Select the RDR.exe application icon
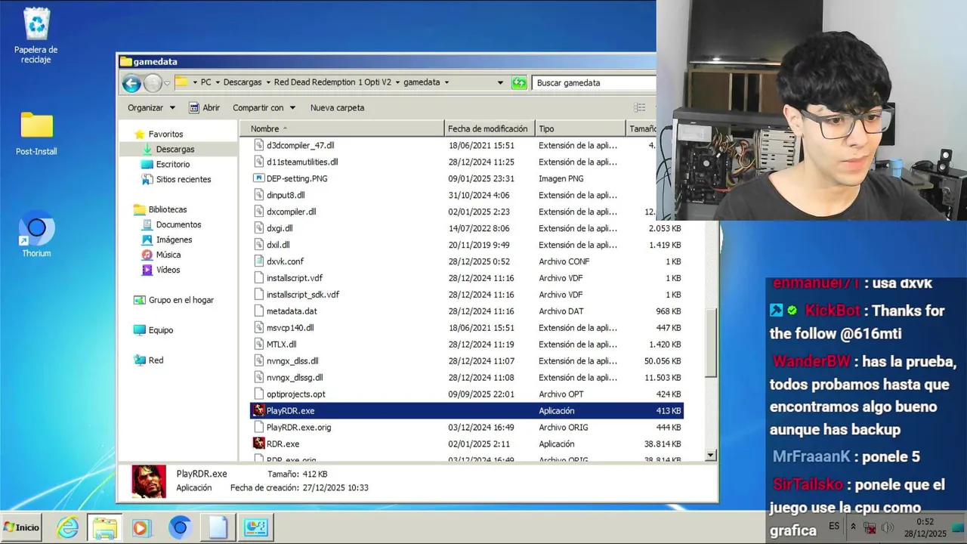This screenshot has height=544, width=967. (x=259, y=444)
